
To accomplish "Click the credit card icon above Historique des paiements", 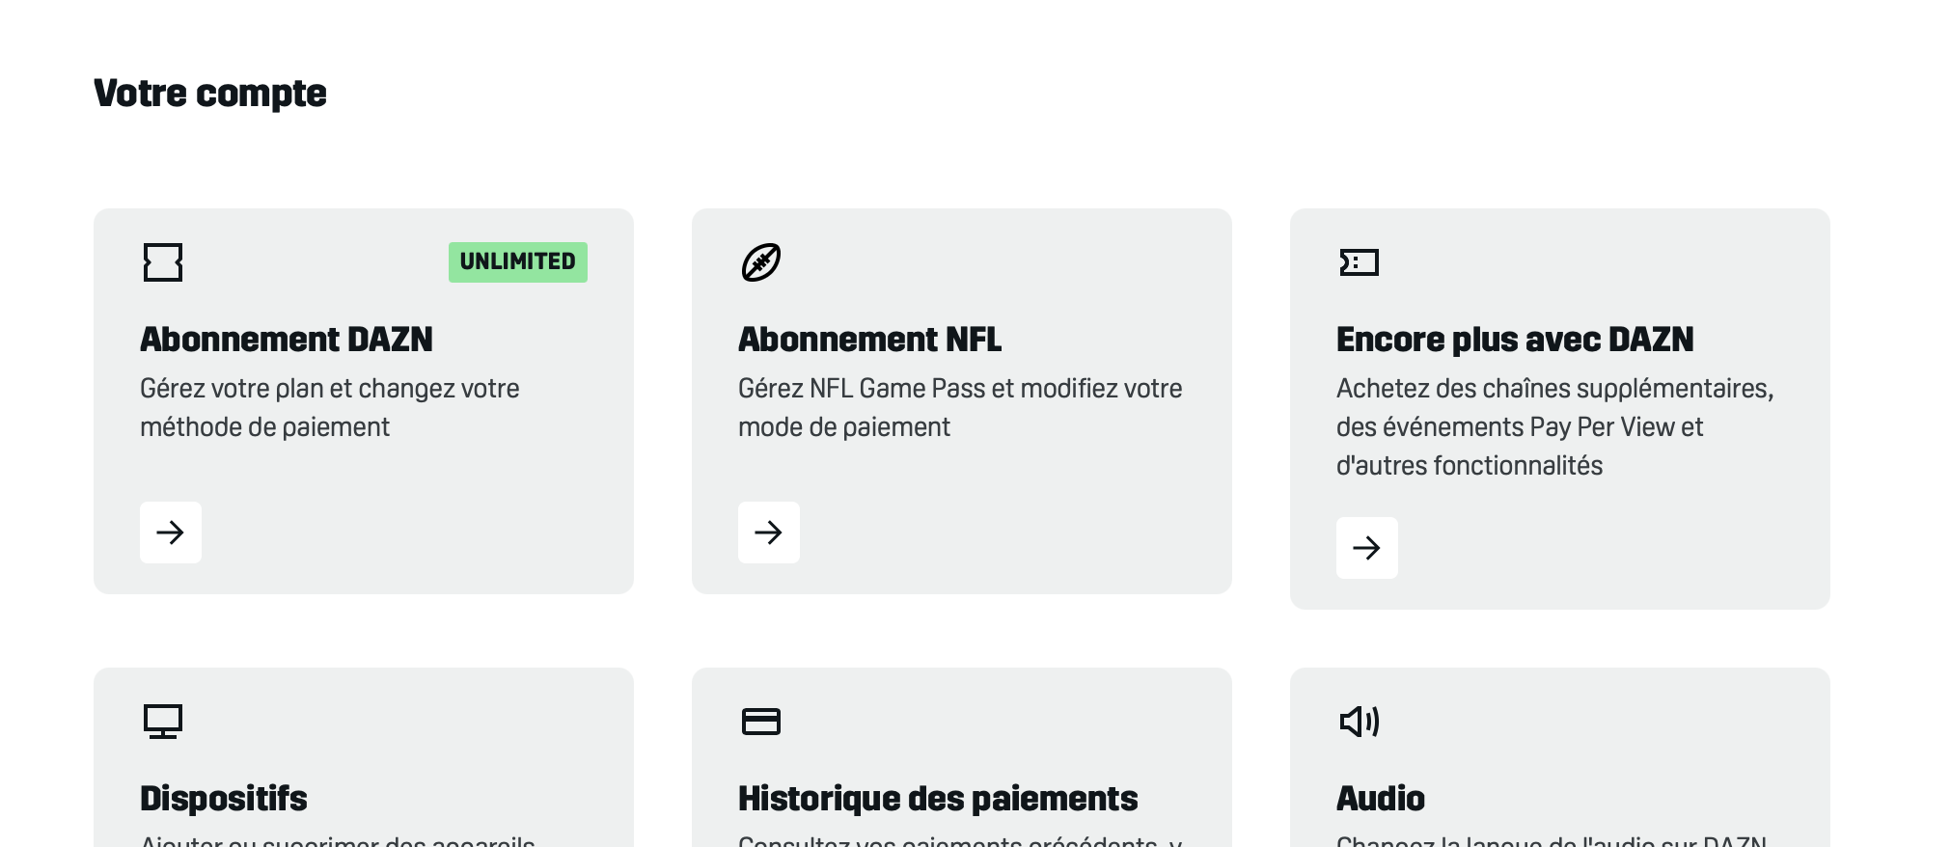I will point(761,722).
